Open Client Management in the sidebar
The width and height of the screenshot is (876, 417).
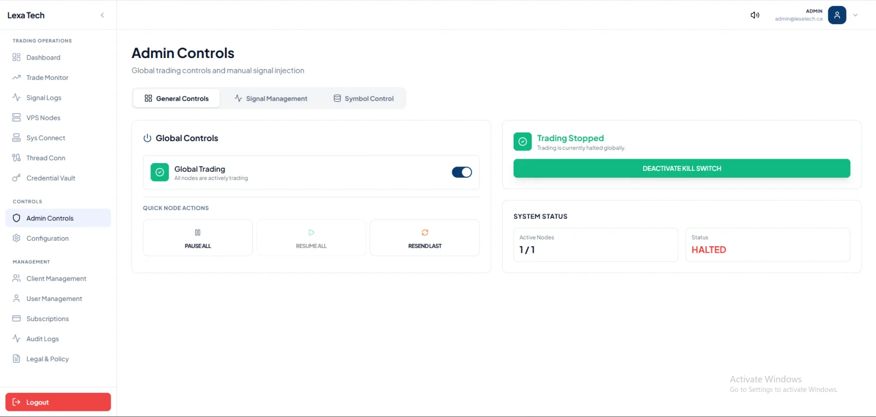58,279
